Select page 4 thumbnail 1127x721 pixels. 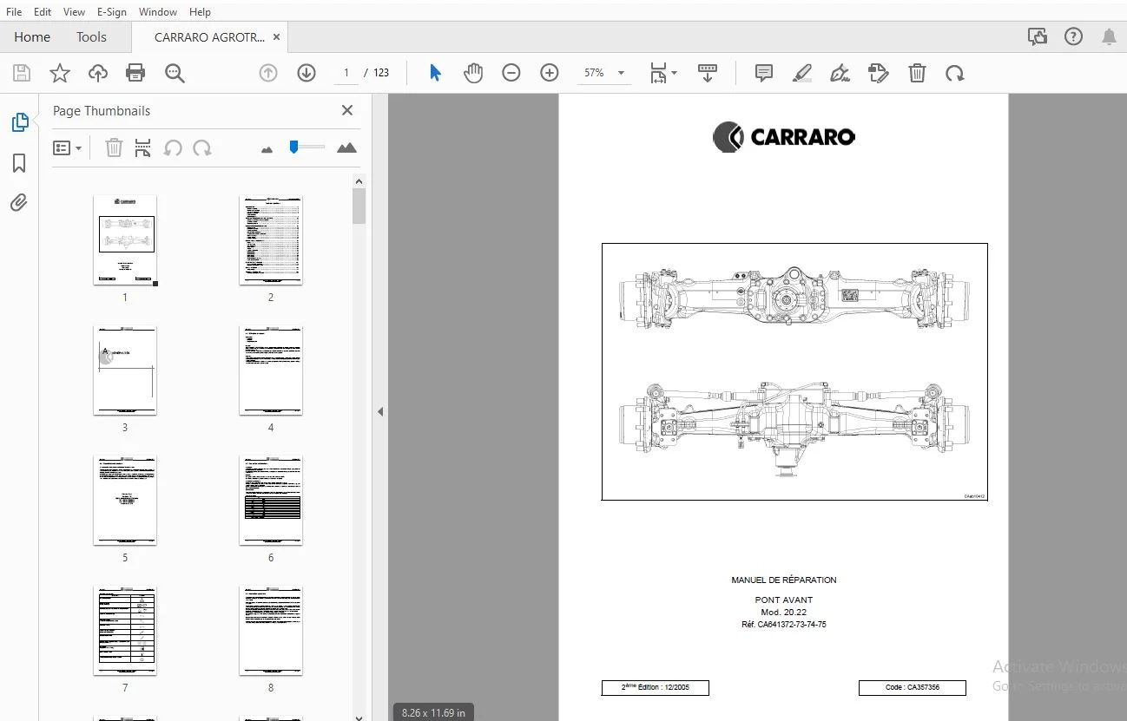click(271, 370)
